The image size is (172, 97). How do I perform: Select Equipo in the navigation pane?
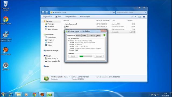point(47,56)
